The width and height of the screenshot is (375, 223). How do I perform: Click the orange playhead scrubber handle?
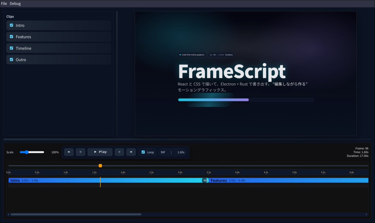point(100,165)
